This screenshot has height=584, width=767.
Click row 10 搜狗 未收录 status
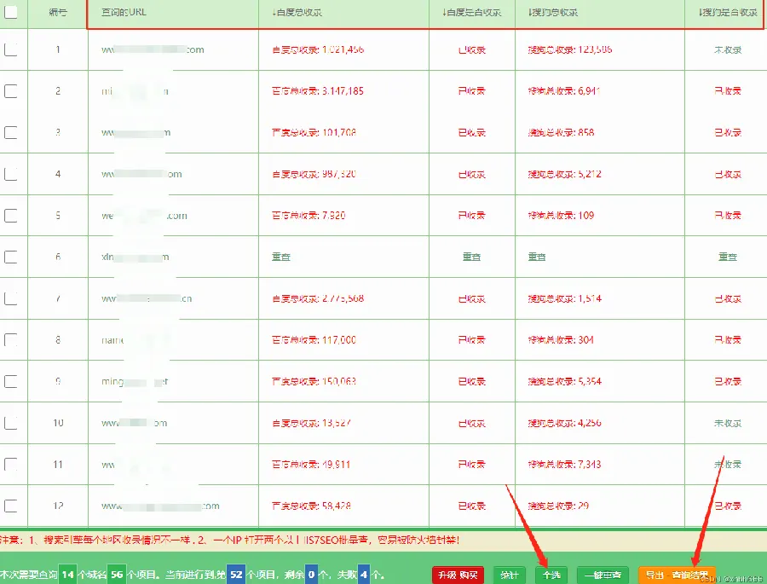[x=728, y=423]
